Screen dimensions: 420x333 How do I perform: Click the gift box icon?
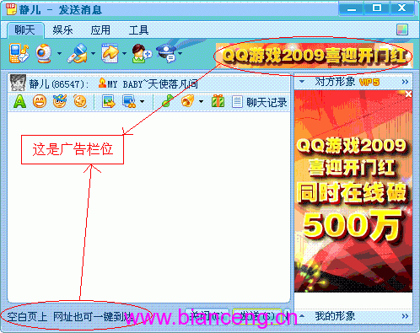218,101
